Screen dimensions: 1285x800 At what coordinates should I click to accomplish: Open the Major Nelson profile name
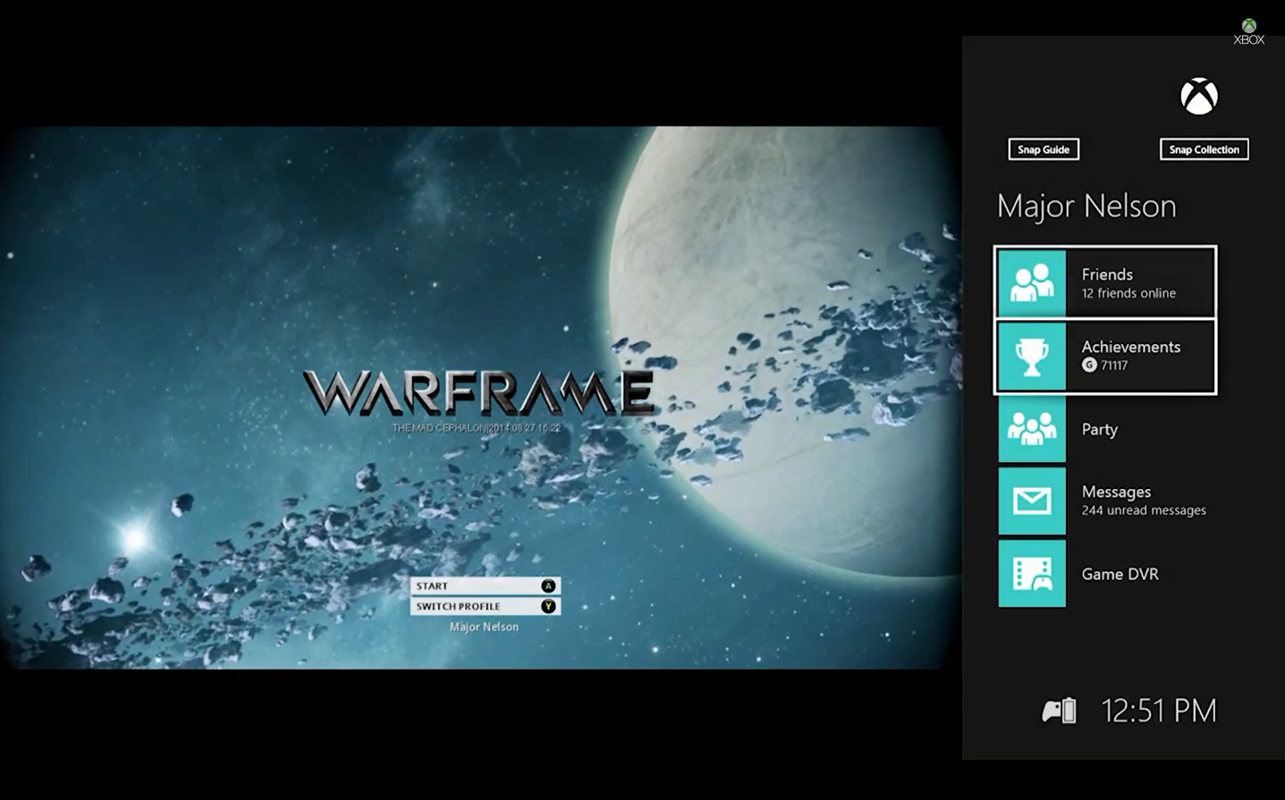point(1086,206)
